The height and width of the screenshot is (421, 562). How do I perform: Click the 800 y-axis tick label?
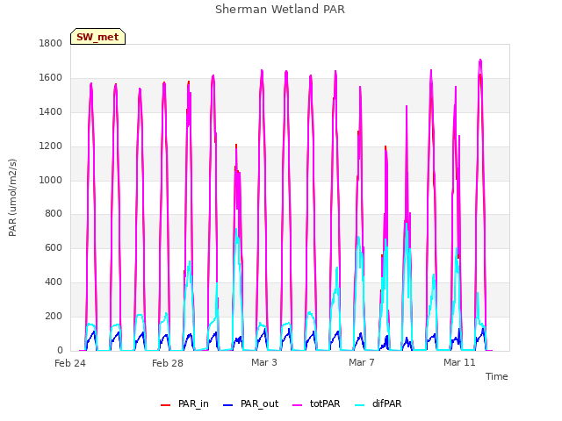point(54,214)
